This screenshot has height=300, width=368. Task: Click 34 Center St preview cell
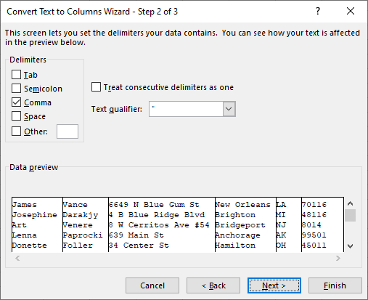tap(139, 246)
